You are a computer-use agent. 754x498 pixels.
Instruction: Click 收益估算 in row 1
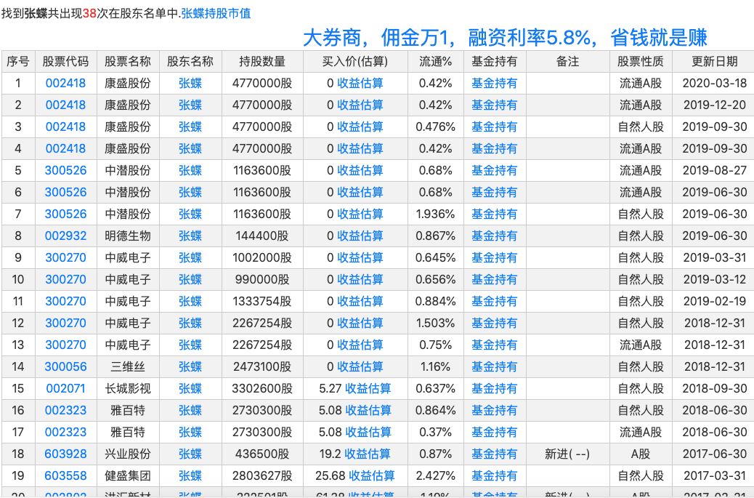click(360, 83)
